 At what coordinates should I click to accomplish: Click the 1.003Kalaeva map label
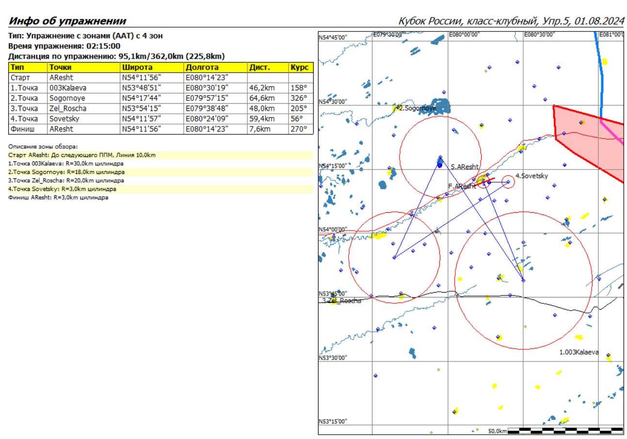point(579,352)
